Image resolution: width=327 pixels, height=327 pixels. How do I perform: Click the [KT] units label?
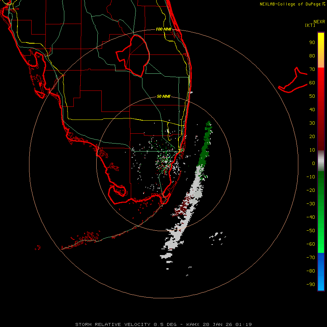point(310,25)
